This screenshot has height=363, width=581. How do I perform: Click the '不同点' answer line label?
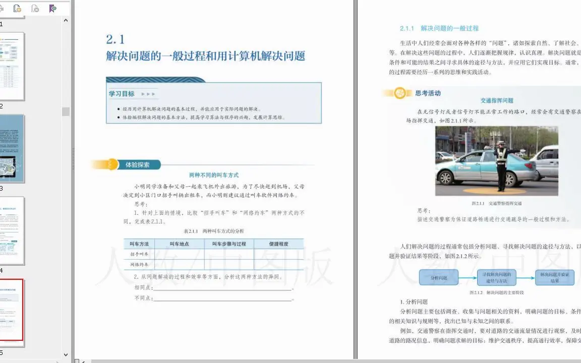coord(144,298)
